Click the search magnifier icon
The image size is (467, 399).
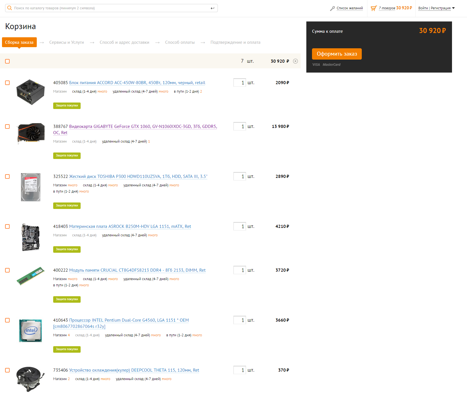10,8
